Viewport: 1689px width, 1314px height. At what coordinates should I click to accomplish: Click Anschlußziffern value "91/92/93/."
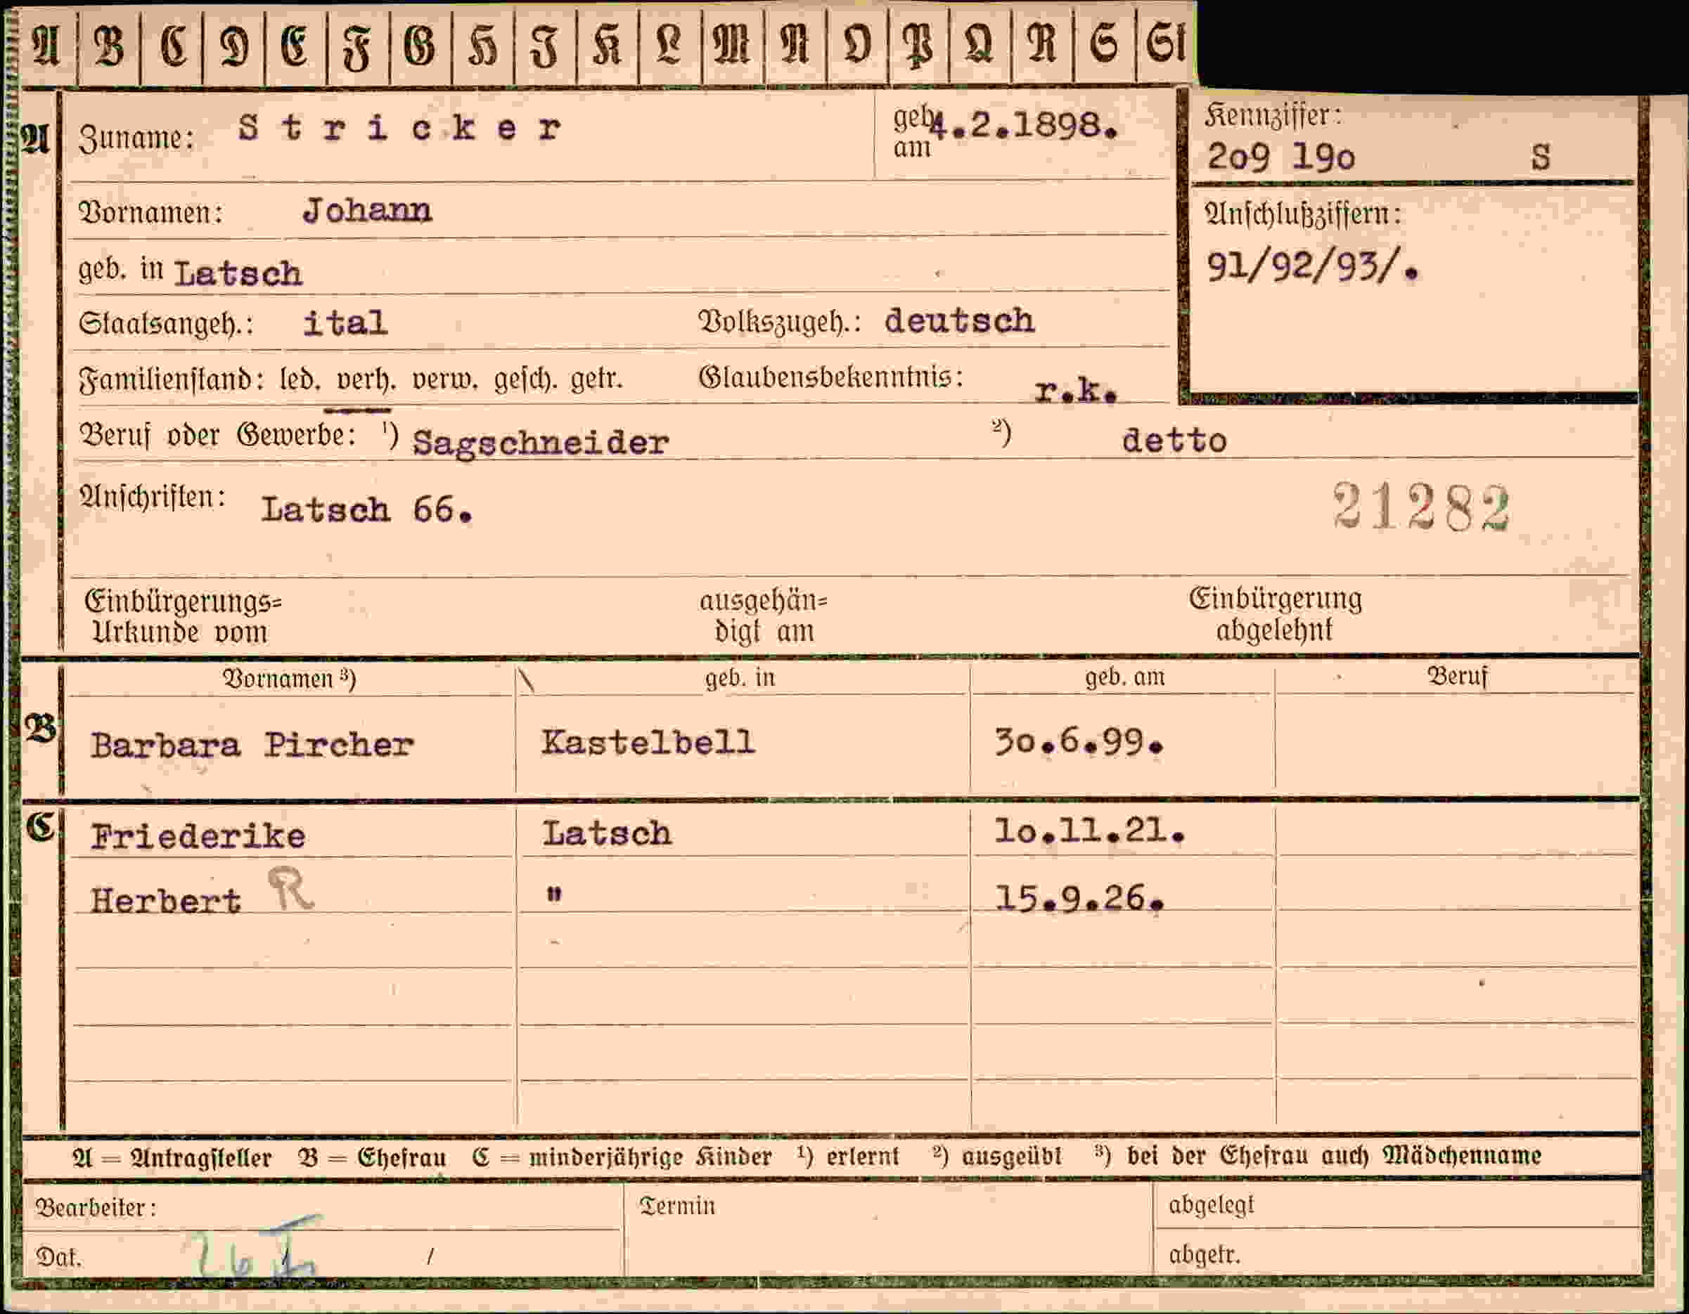click(x=1313, y=267)
